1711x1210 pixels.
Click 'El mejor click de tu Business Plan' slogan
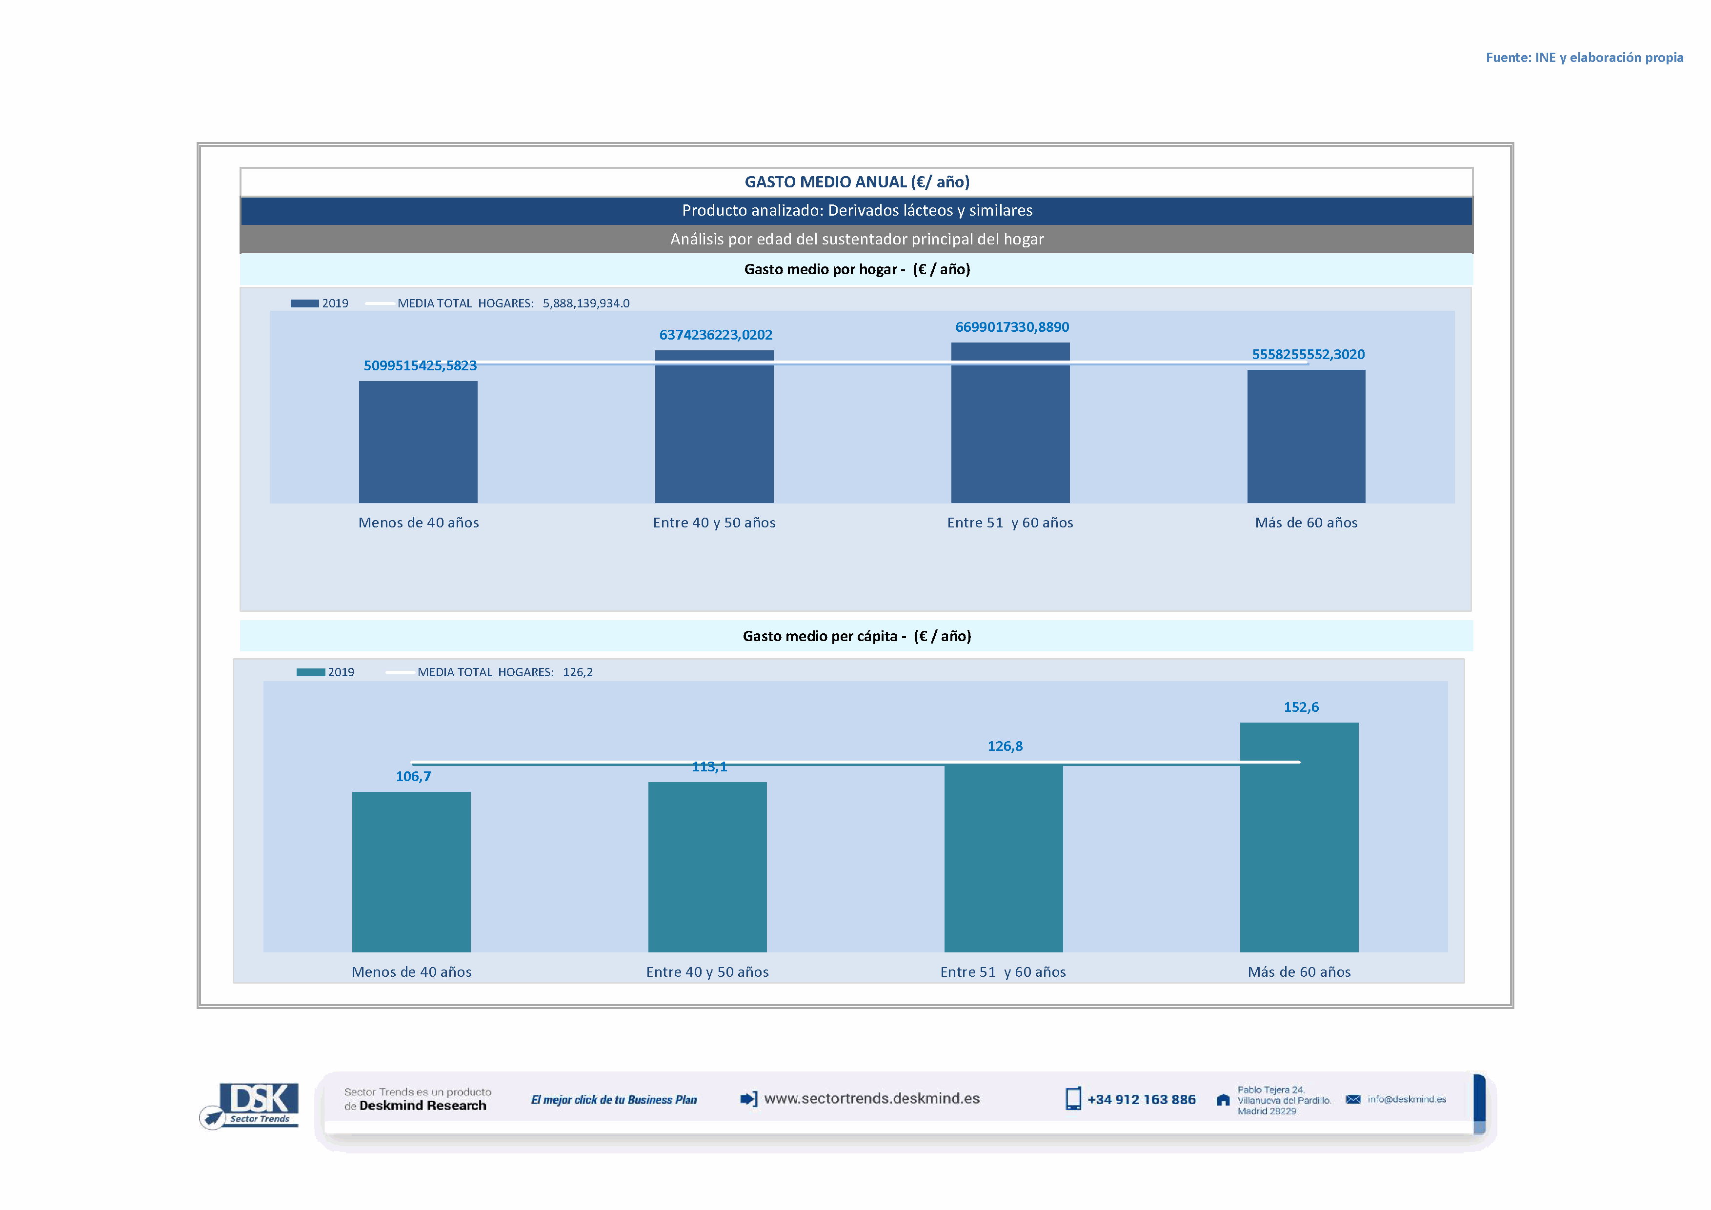[x=613, y=1100]
